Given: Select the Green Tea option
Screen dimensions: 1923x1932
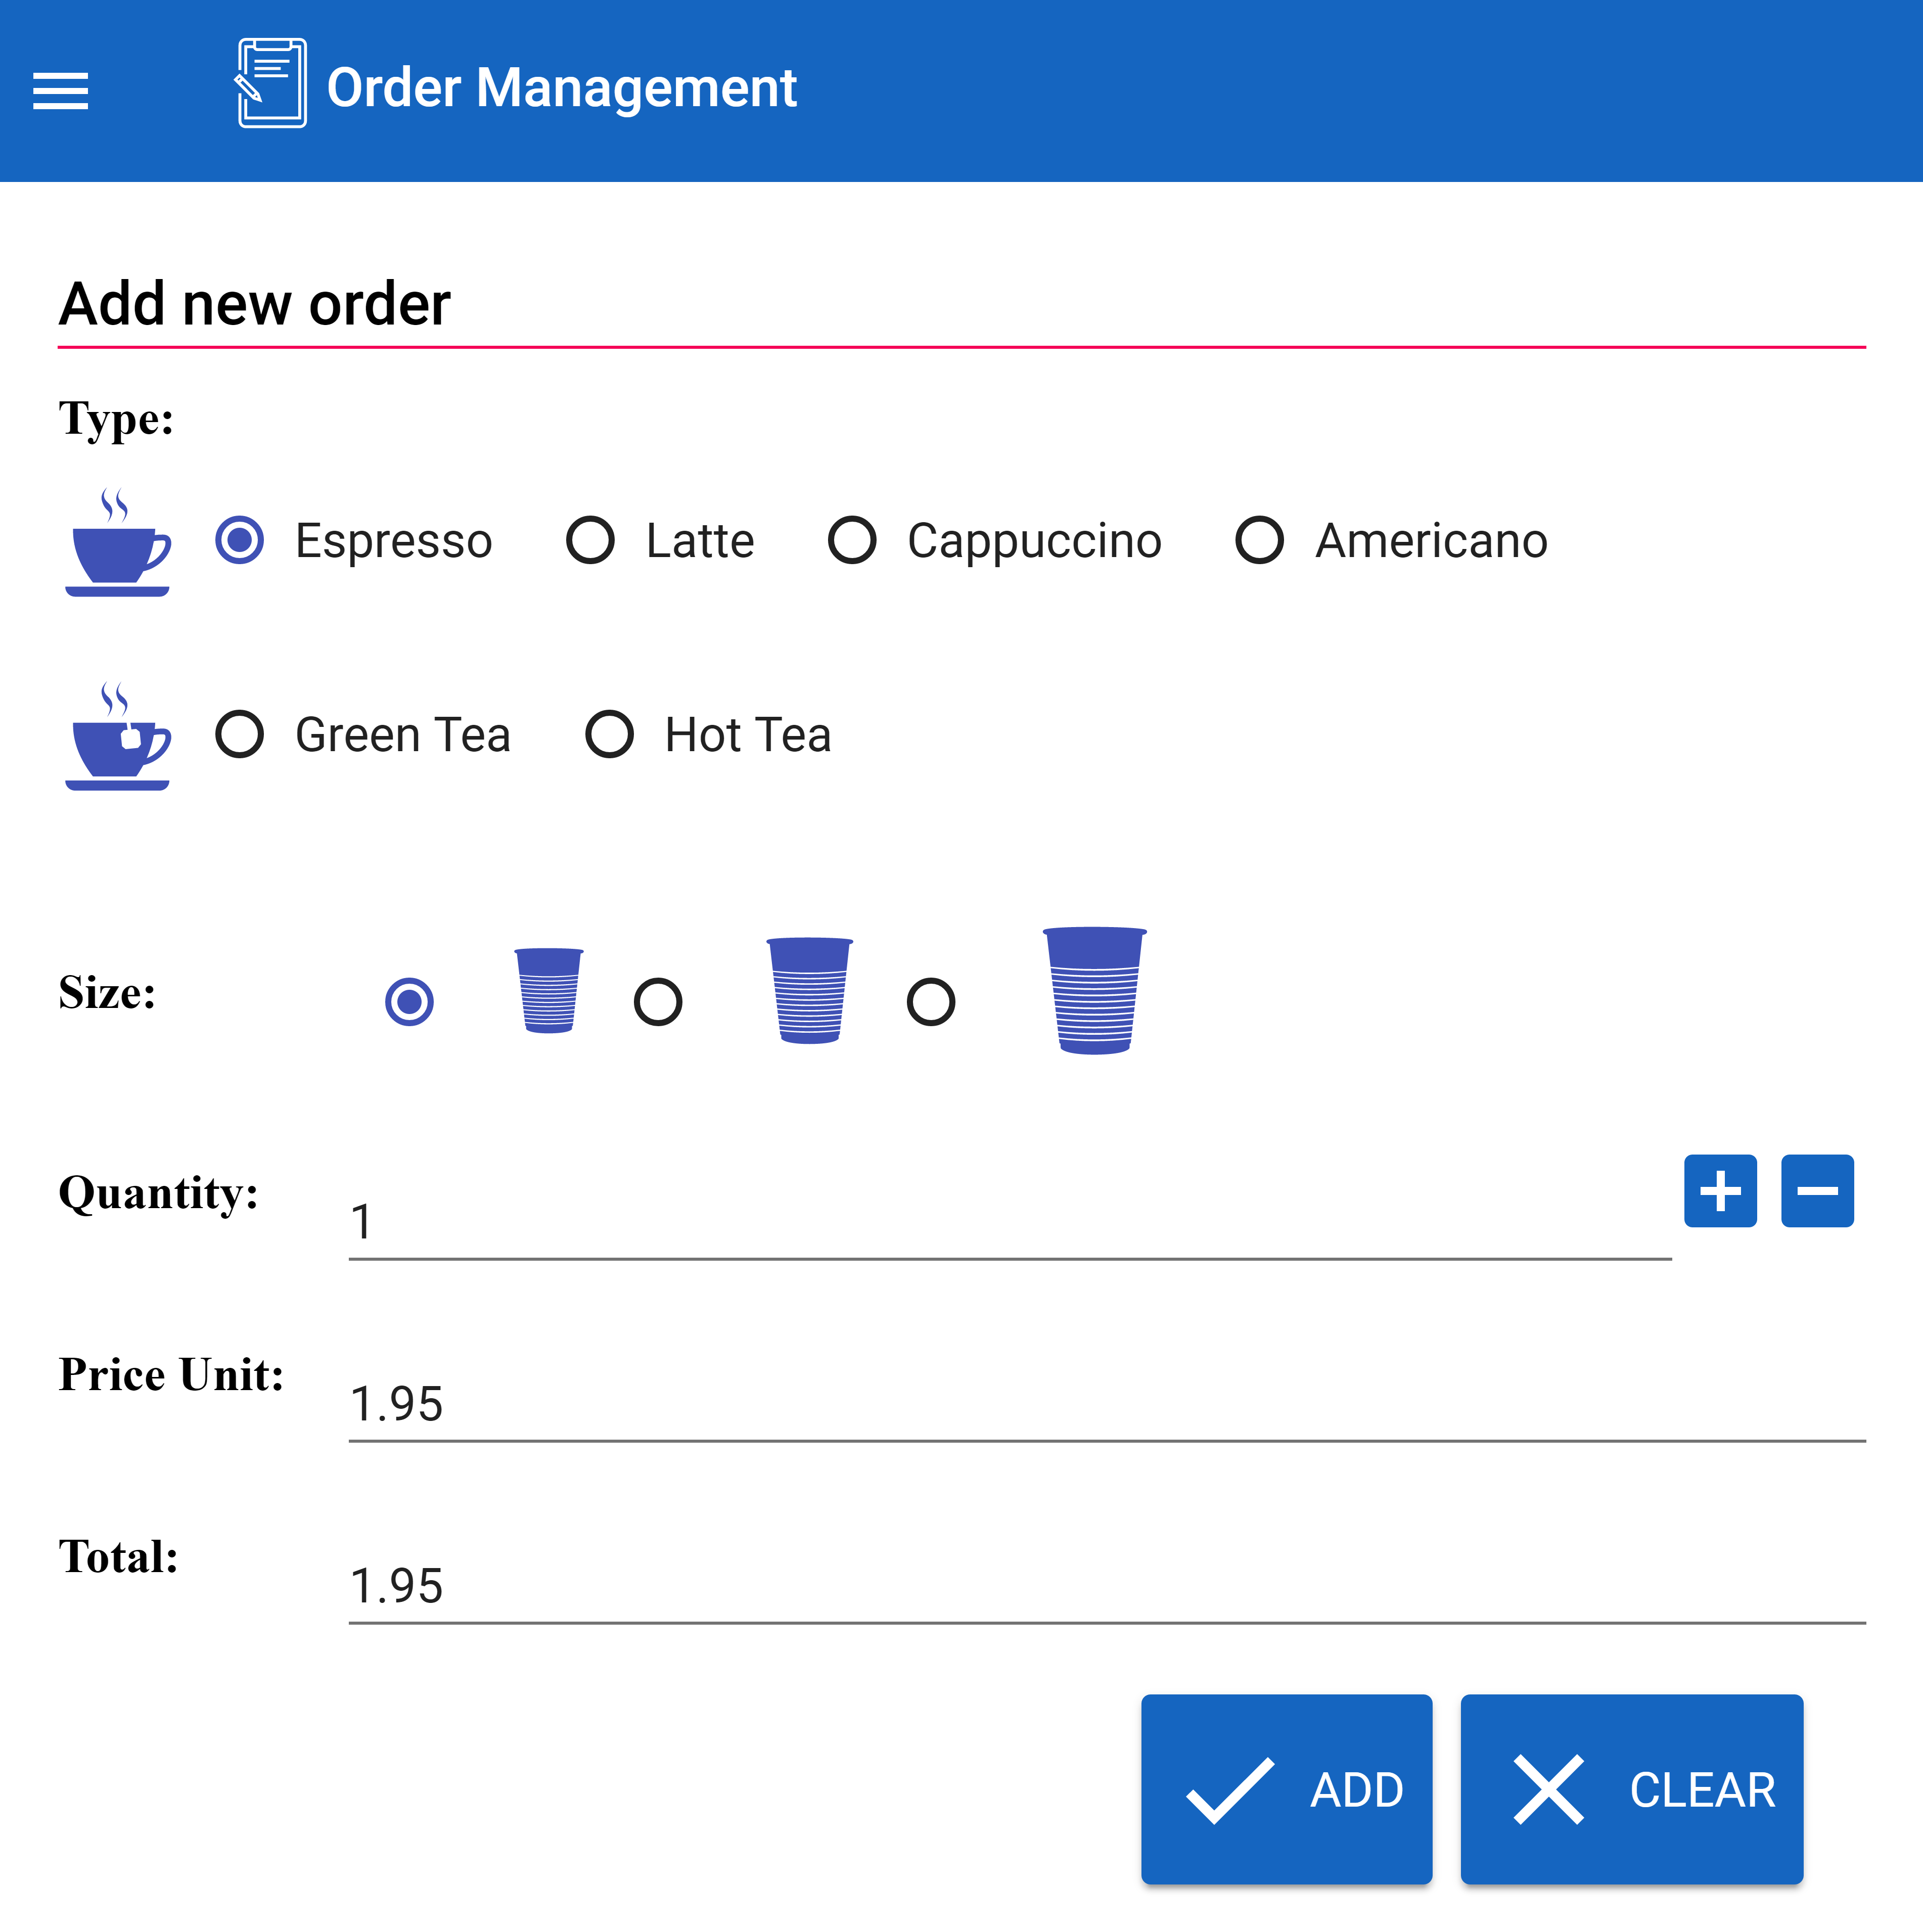Looking at the screenshot, I should [240, 734].
